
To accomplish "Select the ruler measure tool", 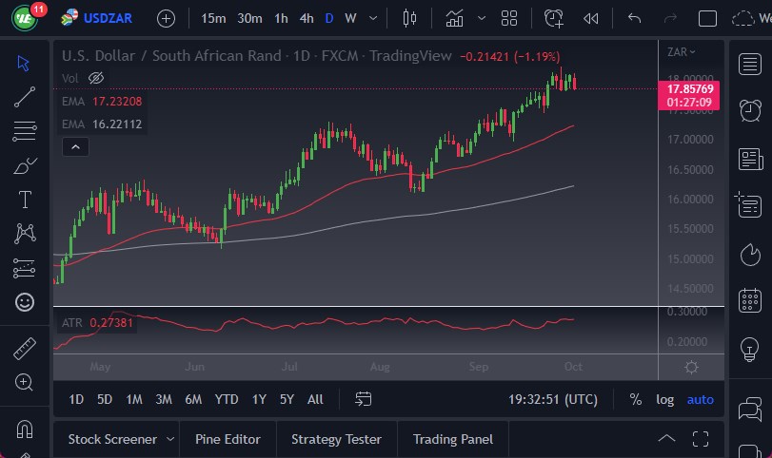I will (25, 349).
